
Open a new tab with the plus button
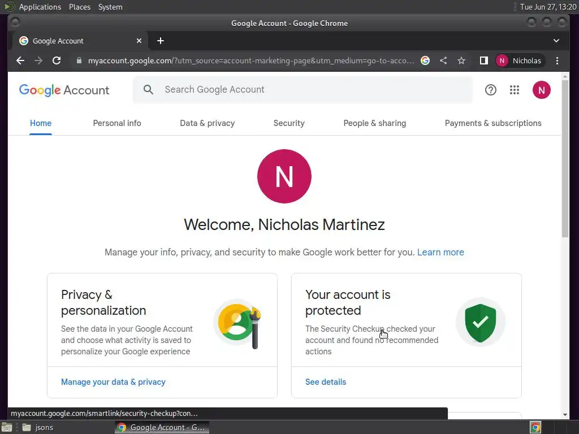click(160, 41)
